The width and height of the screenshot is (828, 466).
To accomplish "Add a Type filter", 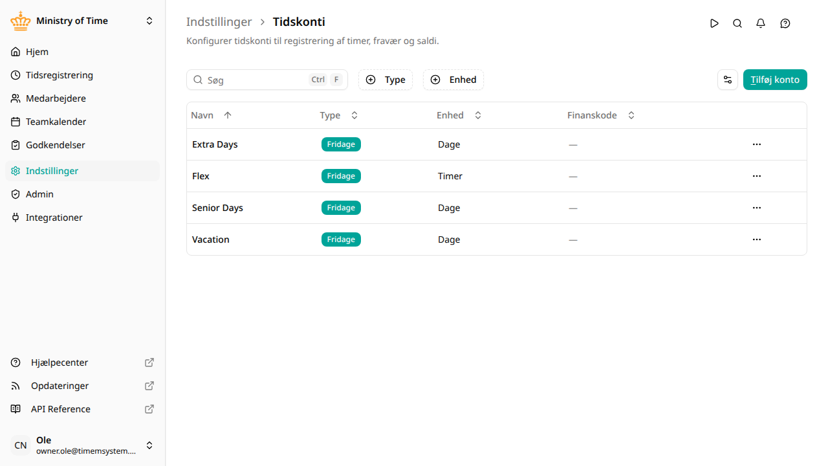I will [x=386, y=80].
